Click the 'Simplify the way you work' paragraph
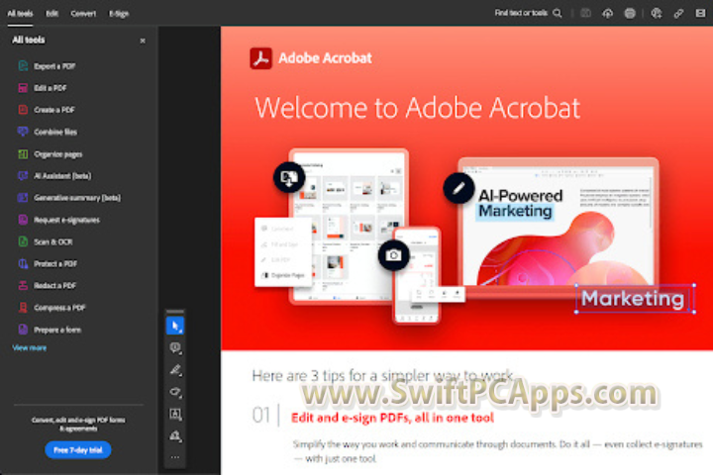The width and height of the screenshot is (713, 475). pos(497,451)
